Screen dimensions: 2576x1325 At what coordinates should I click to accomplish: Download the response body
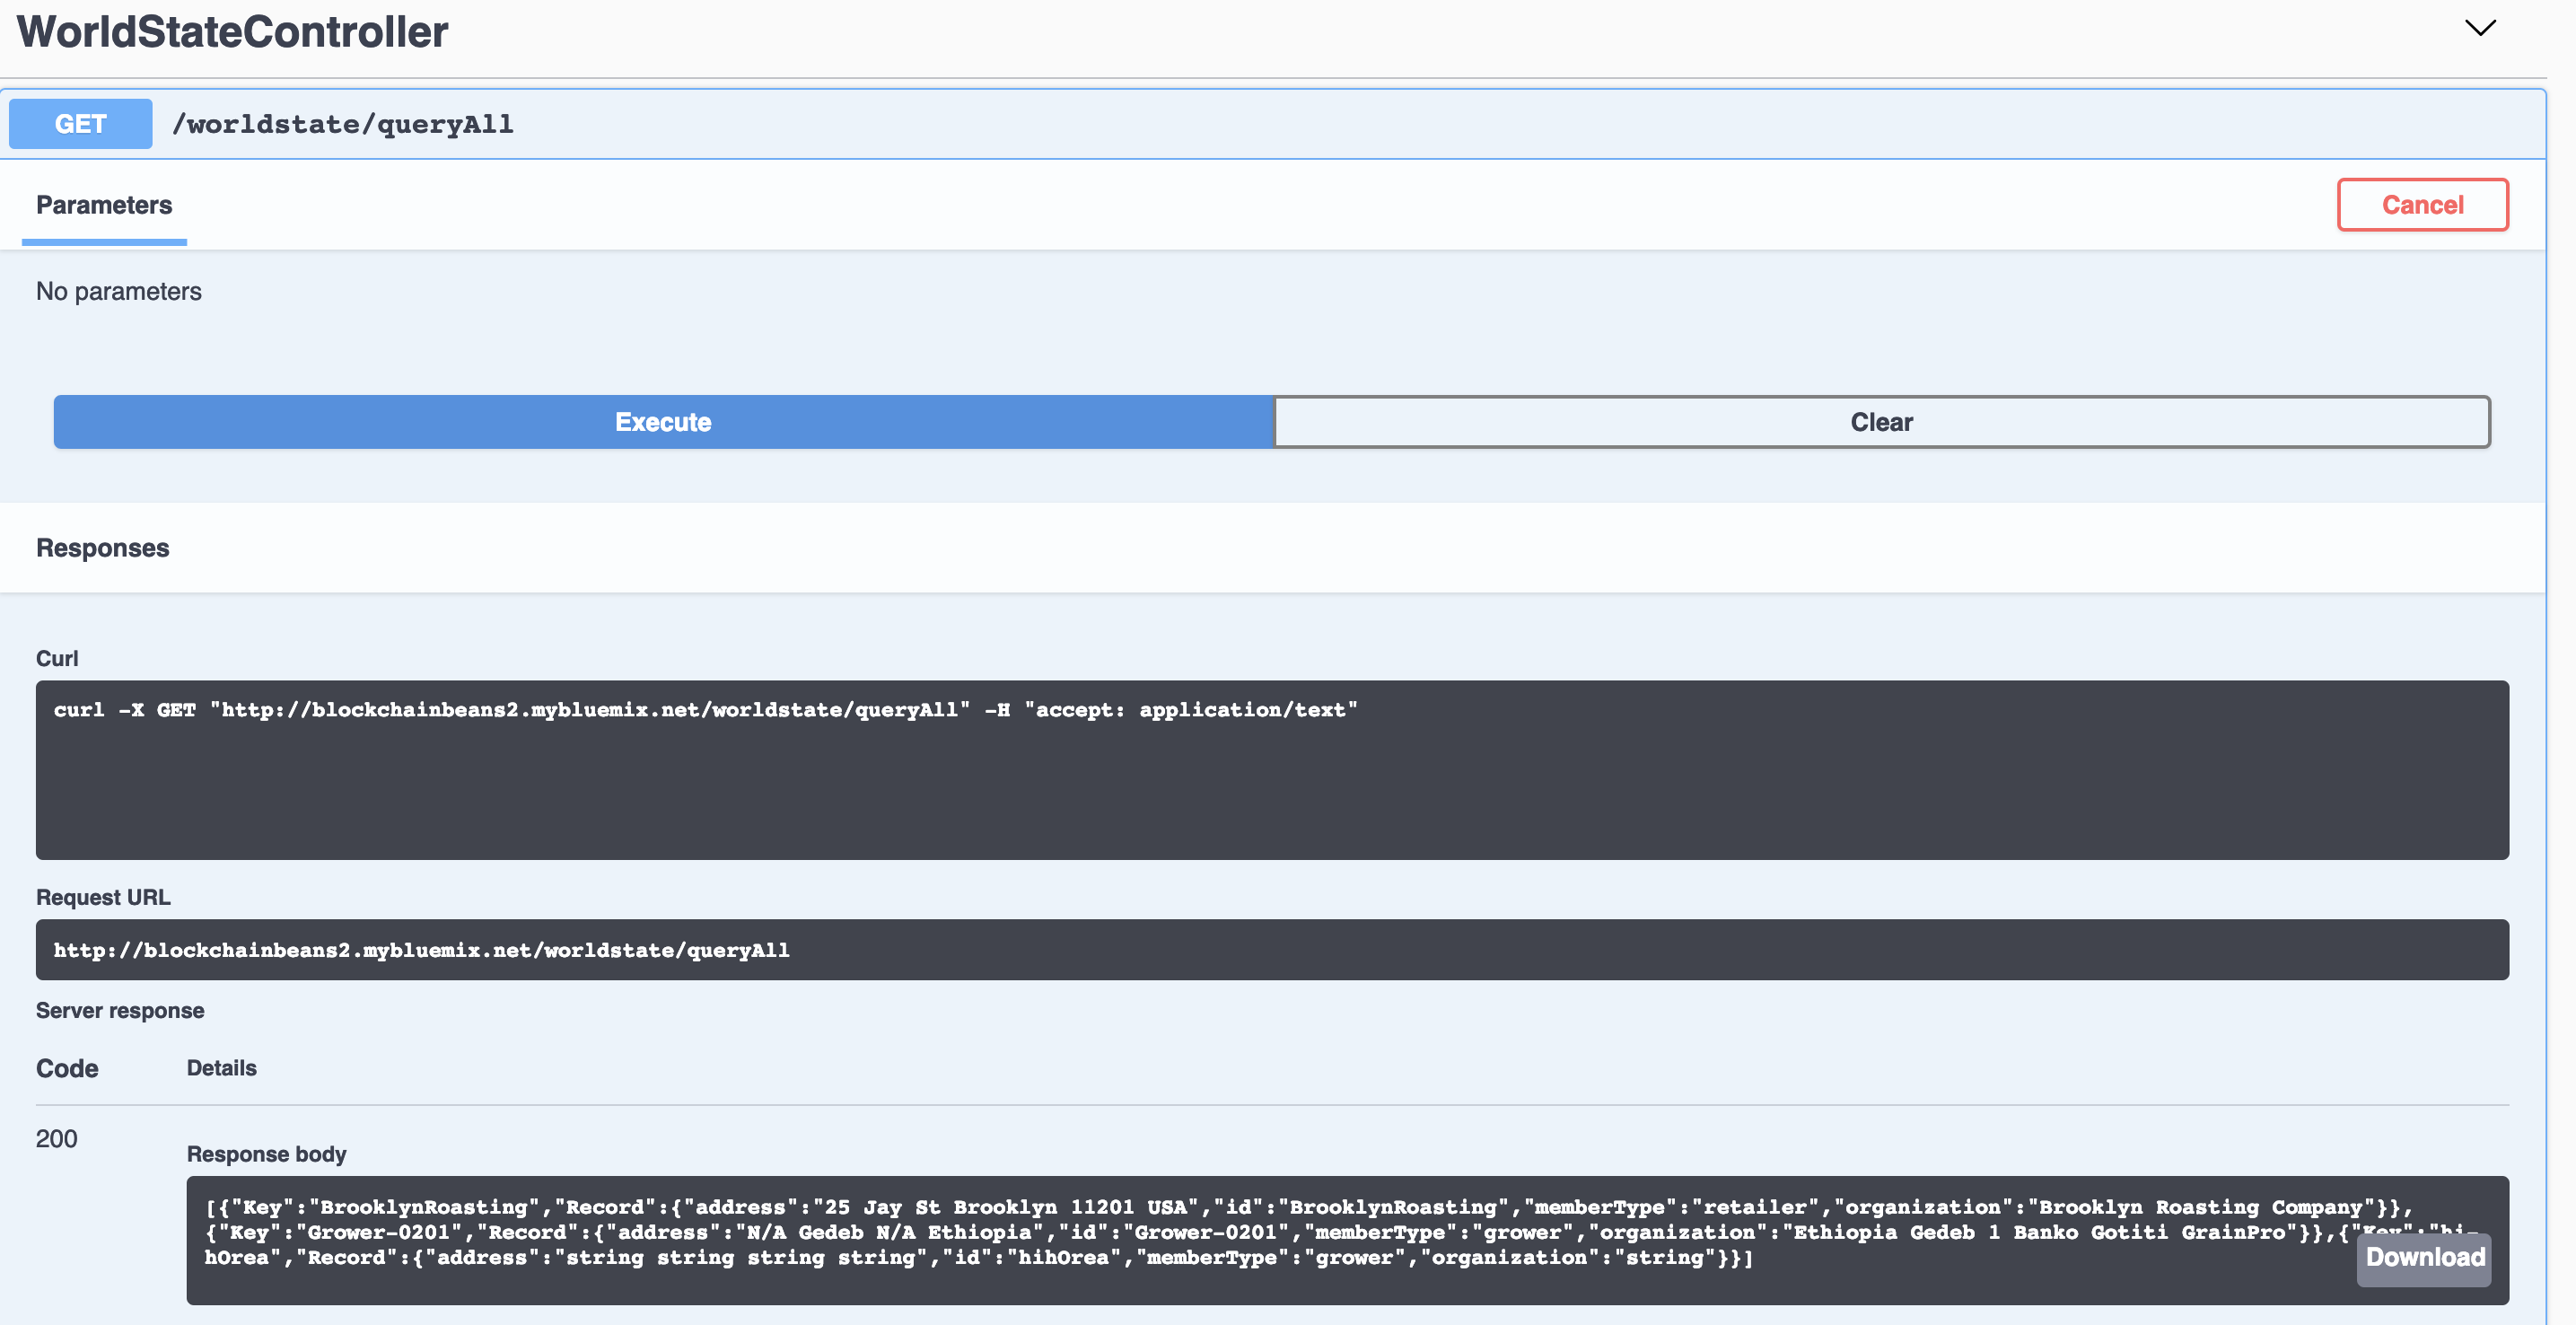(x=2423, y=1257)
